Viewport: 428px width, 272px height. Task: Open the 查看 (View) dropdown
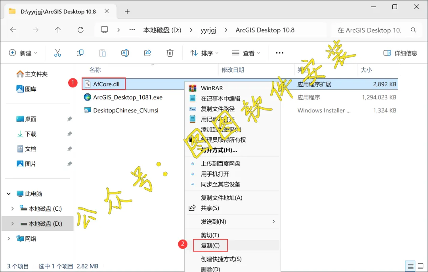(x=246, y=53)
